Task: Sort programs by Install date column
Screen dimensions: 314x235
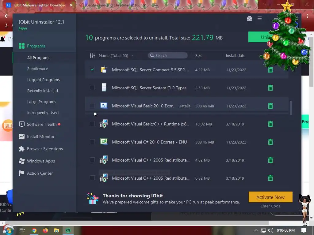Action: click(x=235, y=56)
